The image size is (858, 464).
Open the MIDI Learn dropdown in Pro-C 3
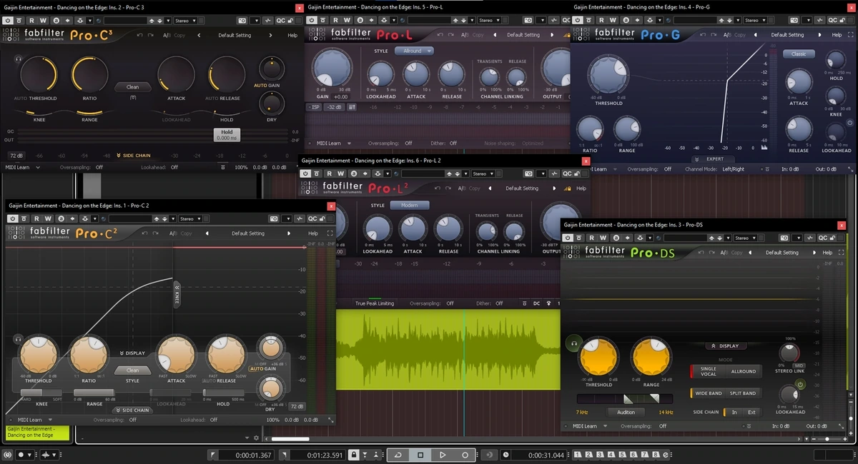23,167
